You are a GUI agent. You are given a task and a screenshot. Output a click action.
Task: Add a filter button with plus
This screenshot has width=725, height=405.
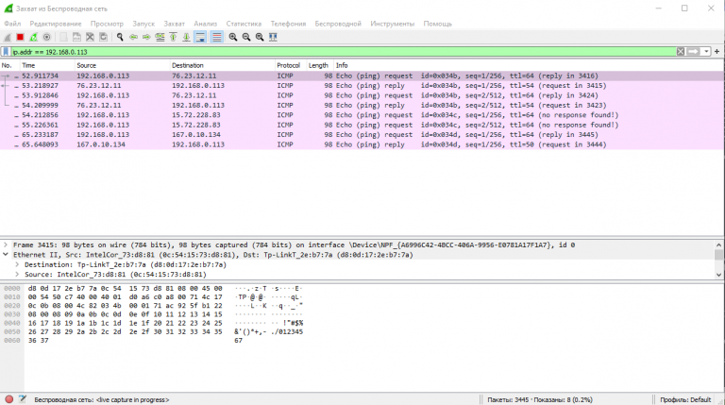[717, 52]
